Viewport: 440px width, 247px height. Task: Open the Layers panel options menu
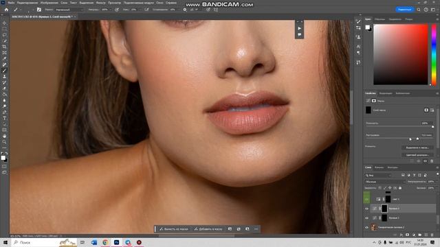tap(437, 167)
